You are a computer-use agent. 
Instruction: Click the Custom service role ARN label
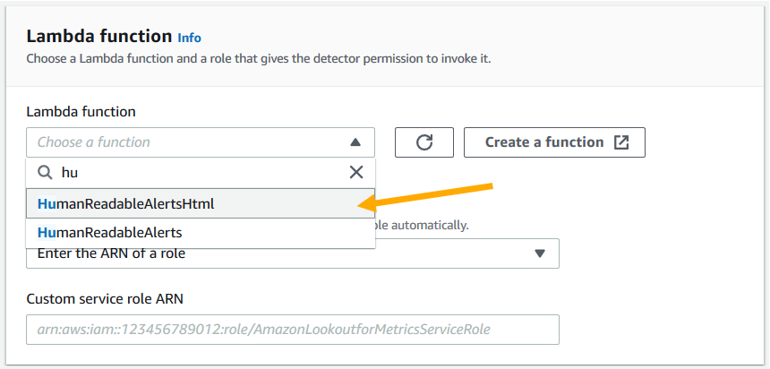(105, 299)
